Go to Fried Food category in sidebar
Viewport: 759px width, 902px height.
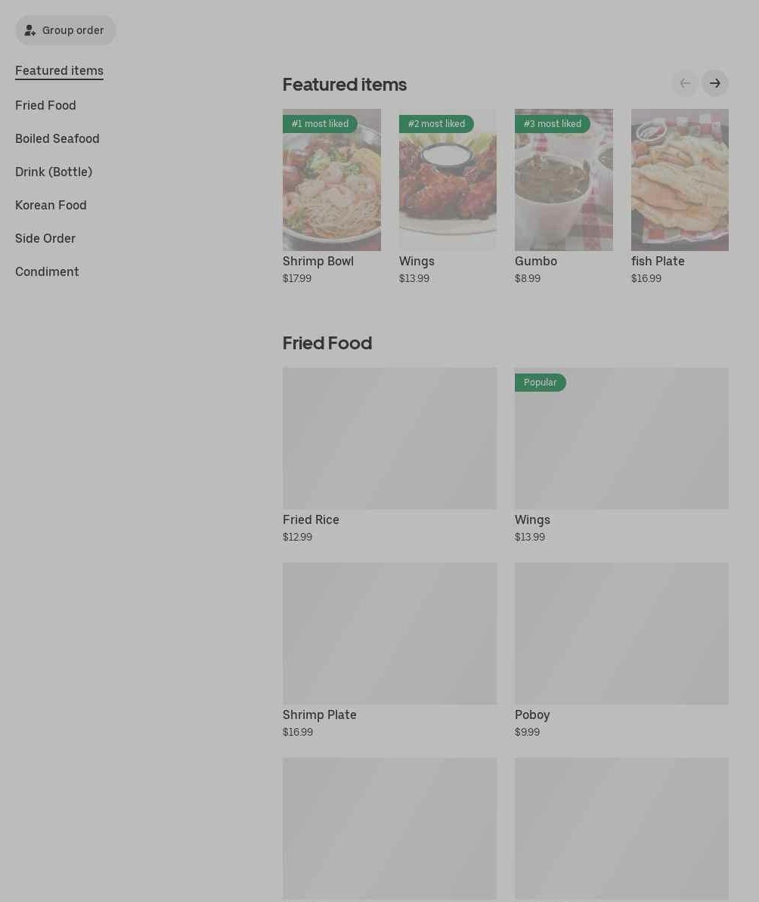pyautogui.click(x=45, y=105)
